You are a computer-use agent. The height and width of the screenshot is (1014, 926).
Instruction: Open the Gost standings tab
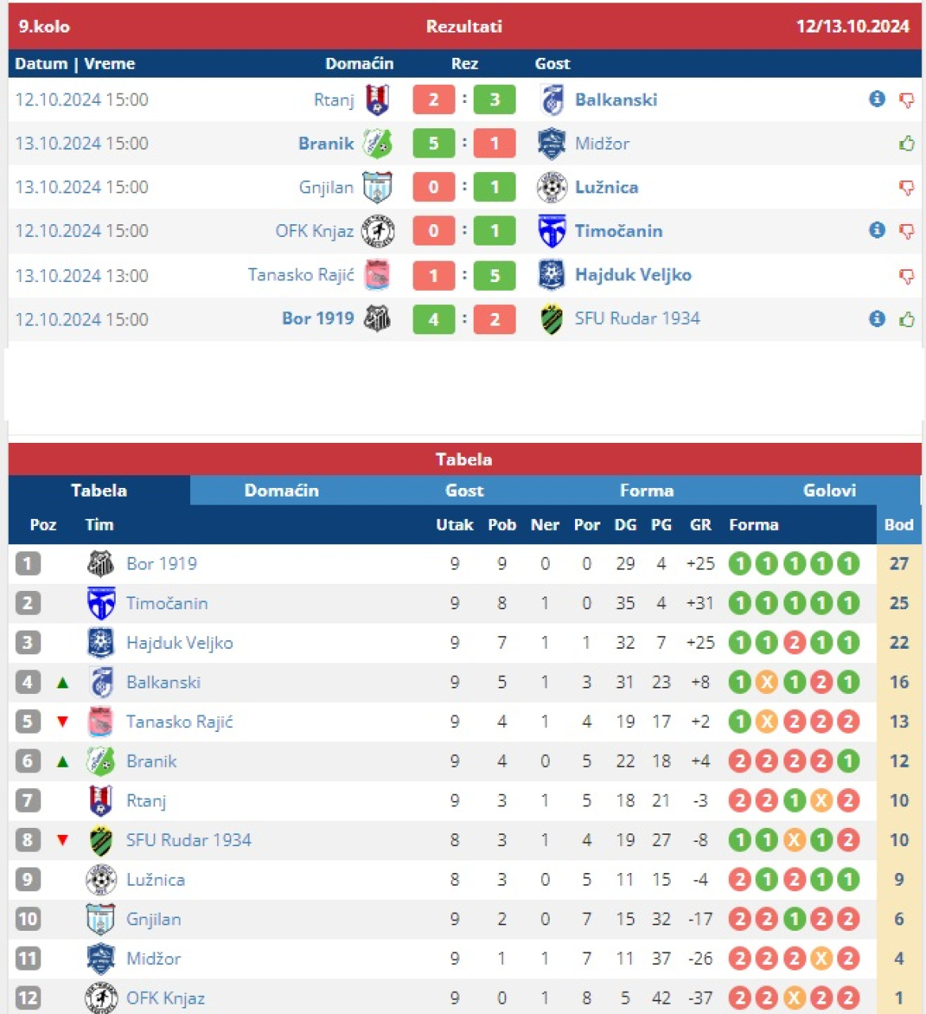464,490
